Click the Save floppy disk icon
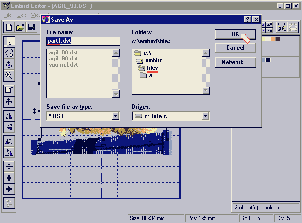Image resolution: width=302 pixels, height=223 pixels. 31,27
